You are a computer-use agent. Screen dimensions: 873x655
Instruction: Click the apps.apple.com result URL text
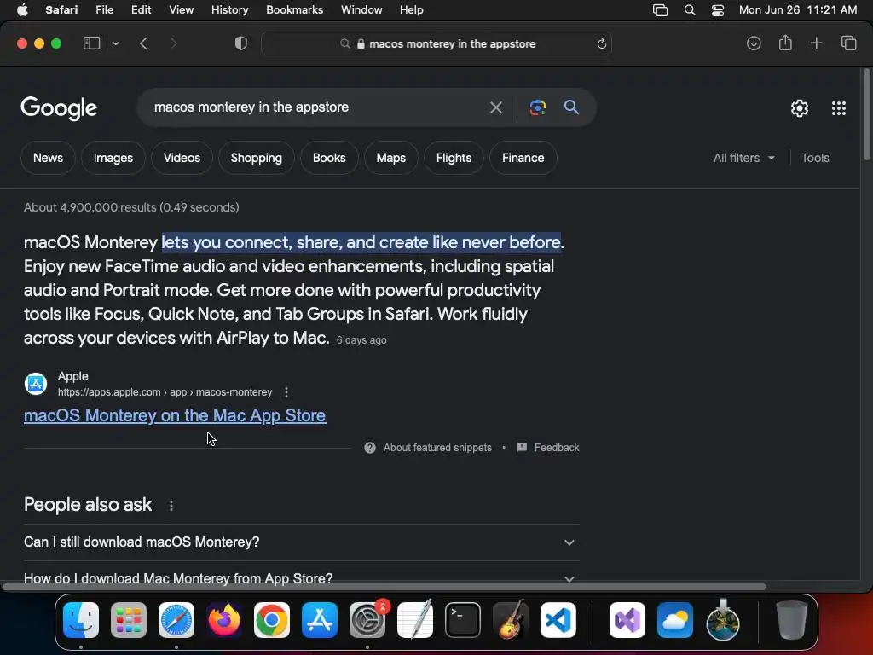tap(165, 392)
